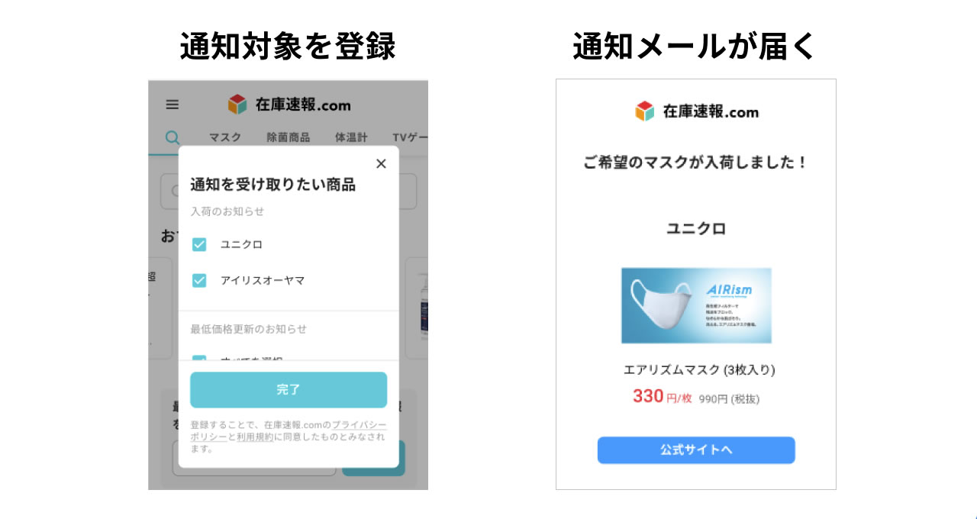Screen dimensions: 977x519
Task: Switch to the 除菌商品 tab
Action: click(x=289, y=137)
